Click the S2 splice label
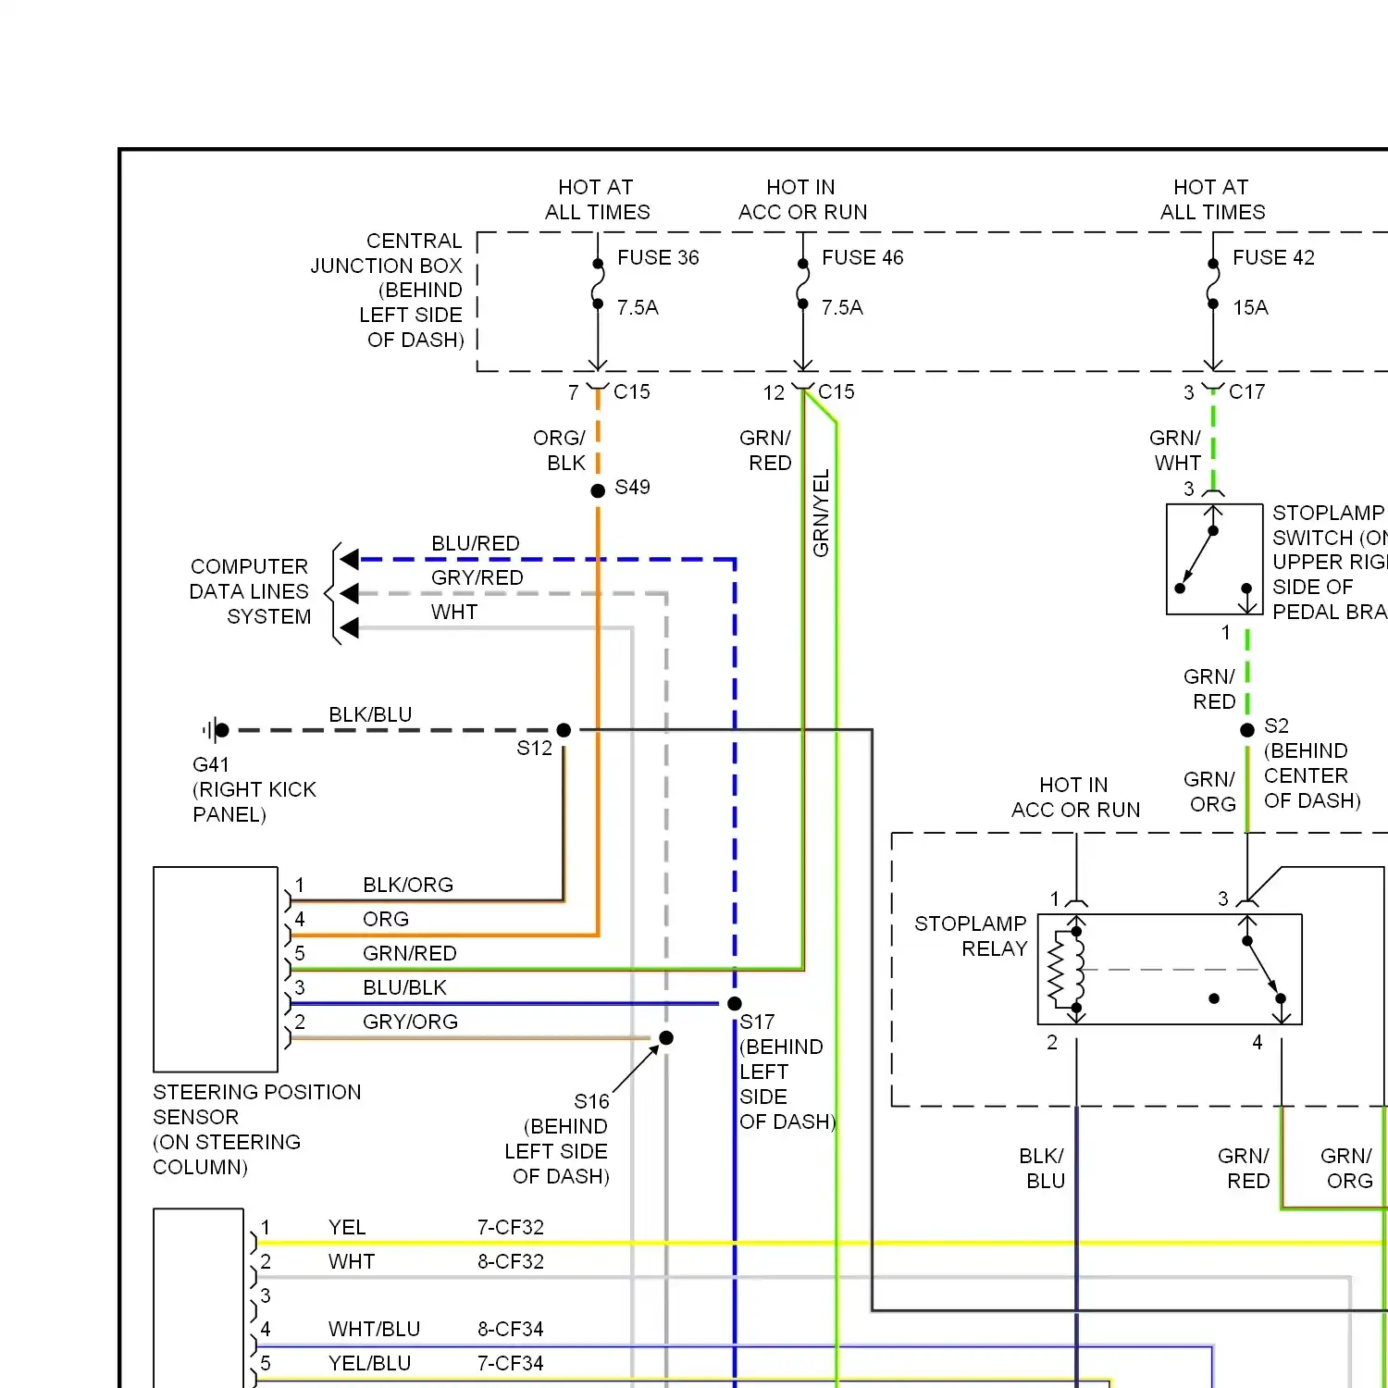 pos(1276,725)
